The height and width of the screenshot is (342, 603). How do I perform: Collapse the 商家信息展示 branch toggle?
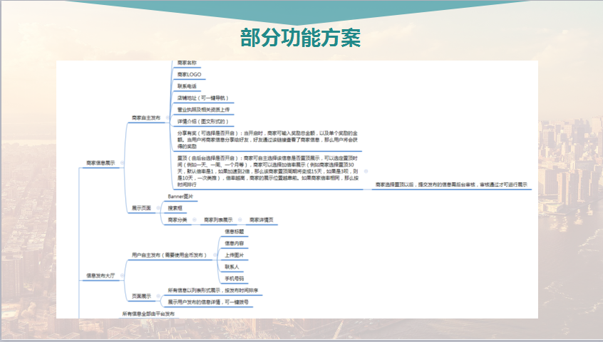pos(123,163)
